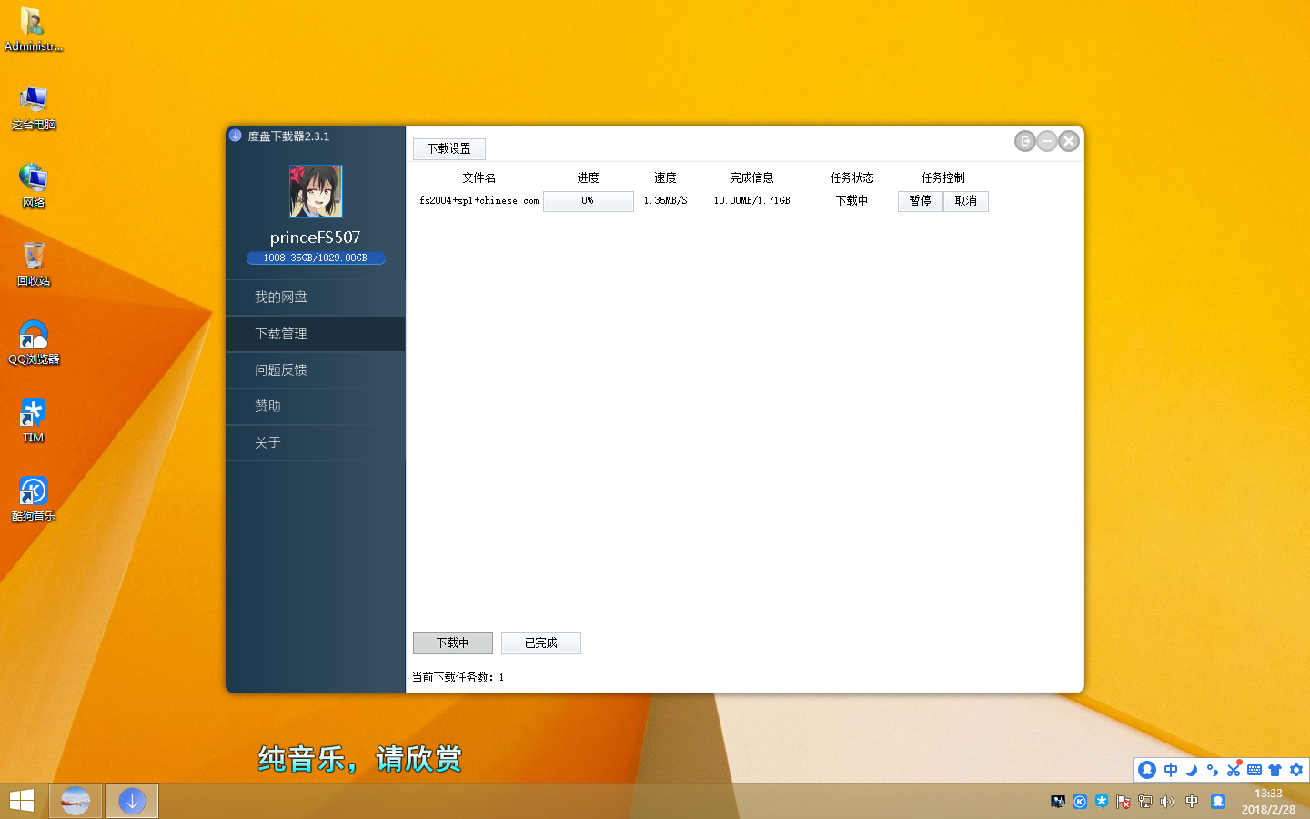Click the princeFS507 avatar picture
The height and width of the screenshot is (819, 1310).
[315, 191]
